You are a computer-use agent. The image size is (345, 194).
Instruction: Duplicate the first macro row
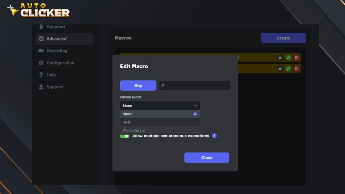280,58
